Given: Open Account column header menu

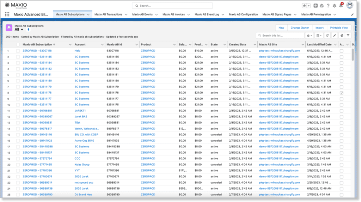Looking at the screenshot, I should (x=102, y=44).
